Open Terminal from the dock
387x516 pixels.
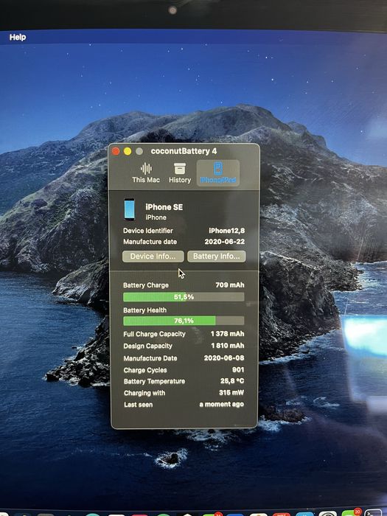[374, 513]
